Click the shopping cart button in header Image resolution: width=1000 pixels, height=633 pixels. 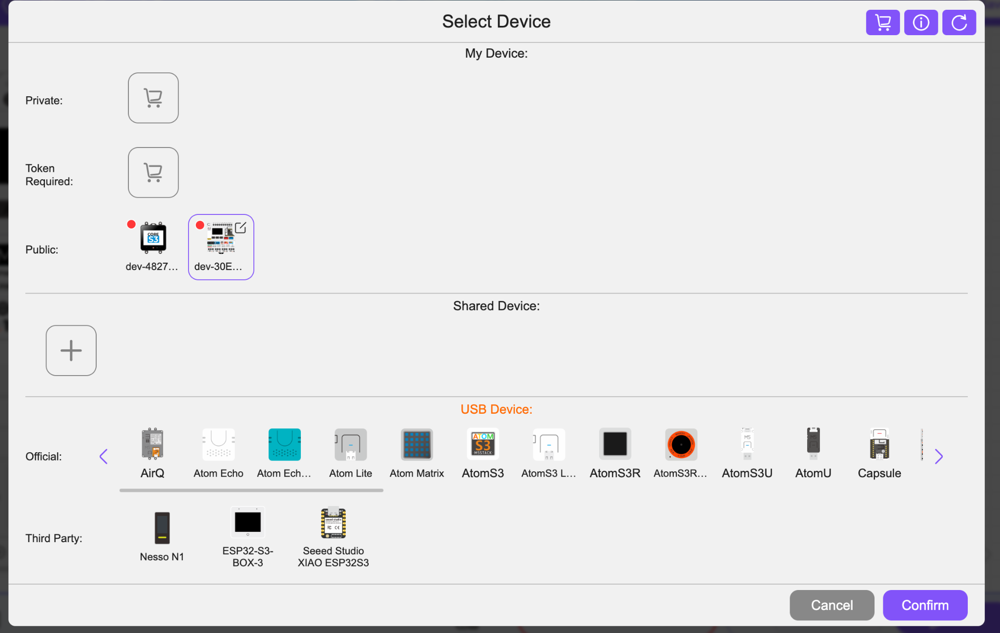(882, 22)
